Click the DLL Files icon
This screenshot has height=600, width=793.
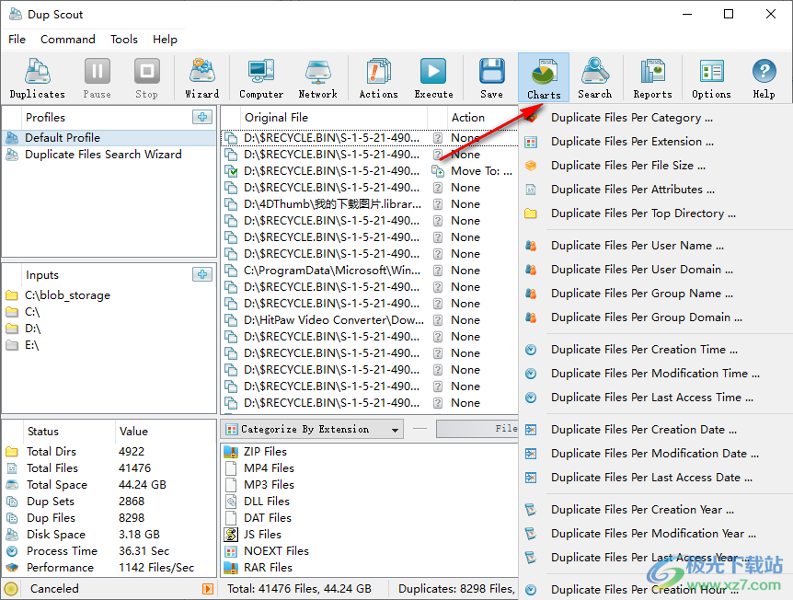click(231, 502)
